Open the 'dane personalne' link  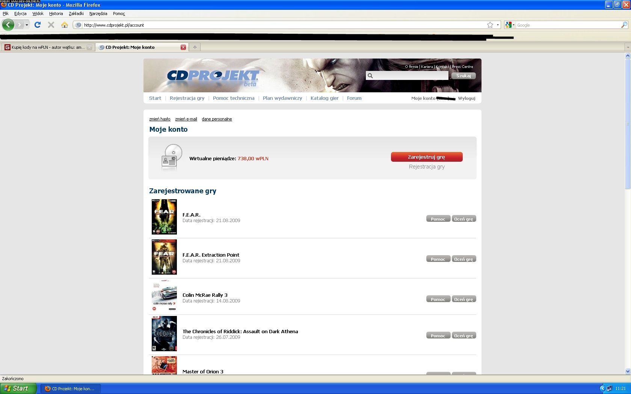coord(217,119)
